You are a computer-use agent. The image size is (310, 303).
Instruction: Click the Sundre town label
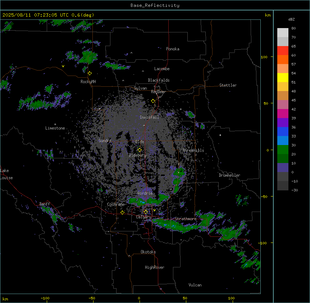pos(105,141)
